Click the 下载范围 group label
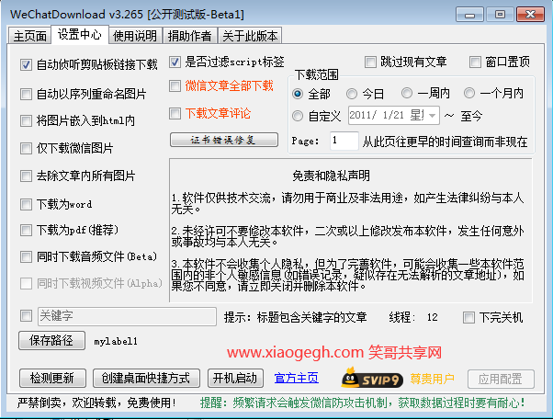This screenshot has height=420, width=553. click(x=317, y=74)
